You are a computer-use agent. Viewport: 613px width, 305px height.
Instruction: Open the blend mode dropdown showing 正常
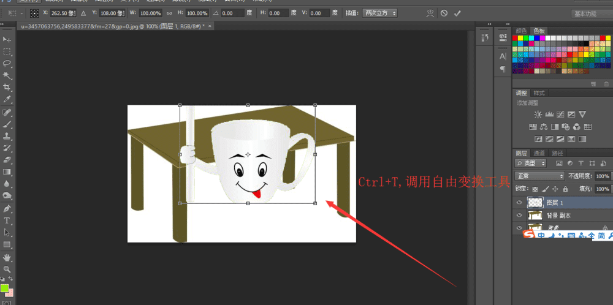point(539,176)
